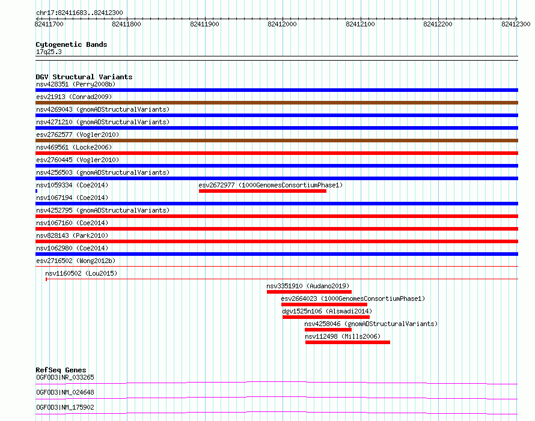
Task: Select nsv1062980 (Coe2014) label
Action: [72, 248]
